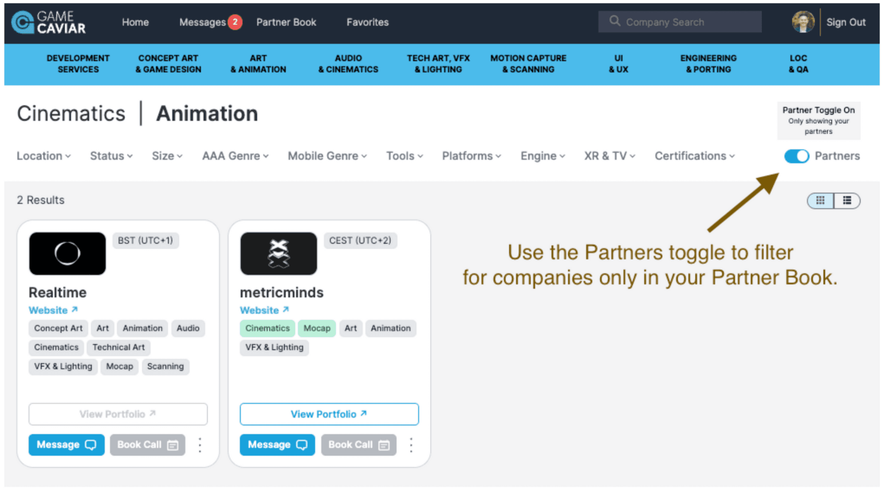Book a call with Realtime
This screenshot has width=885, height=495.
point(147,445)
